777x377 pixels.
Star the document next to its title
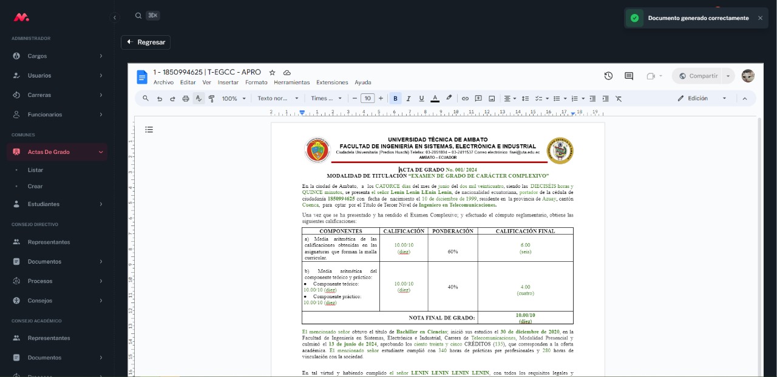(271, 72)
